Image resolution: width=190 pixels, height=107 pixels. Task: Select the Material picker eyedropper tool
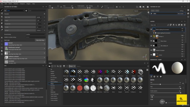[x=2, y=30]
